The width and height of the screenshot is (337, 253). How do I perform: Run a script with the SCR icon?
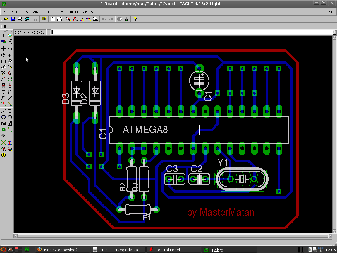[53, 19]
